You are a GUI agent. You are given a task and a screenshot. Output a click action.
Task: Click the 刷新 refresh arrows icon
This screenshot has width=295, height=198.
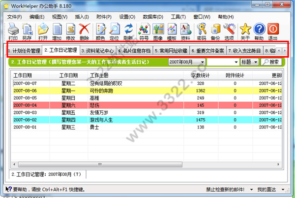click(x=128, y=32)
